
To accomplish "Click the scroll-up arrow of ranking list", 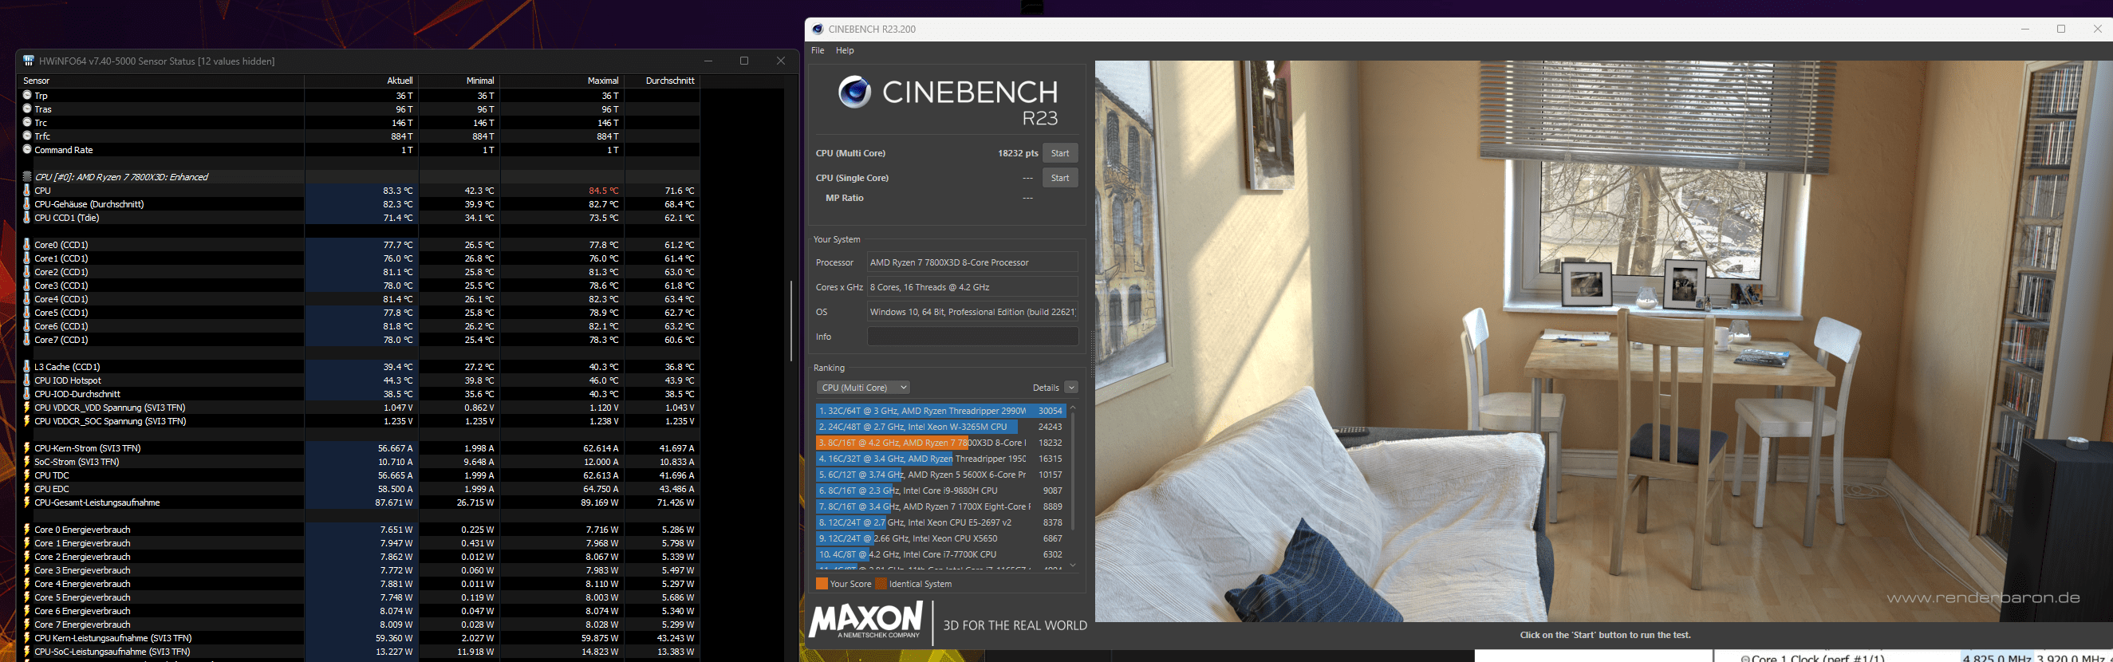I will [1072, 408].
